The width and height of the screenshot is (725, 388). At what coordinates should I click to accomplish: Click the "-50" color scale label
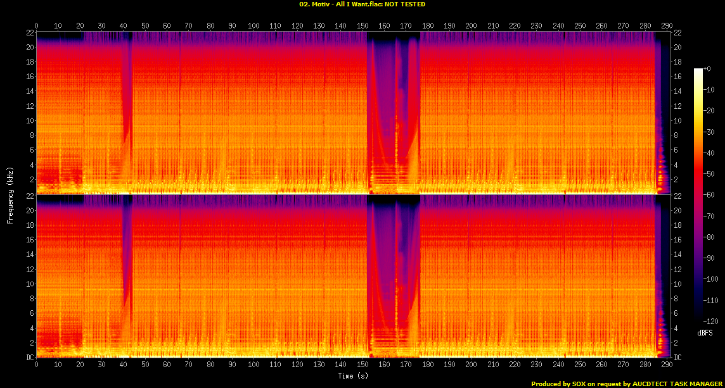pyautogui.click(x=709, y=173)
